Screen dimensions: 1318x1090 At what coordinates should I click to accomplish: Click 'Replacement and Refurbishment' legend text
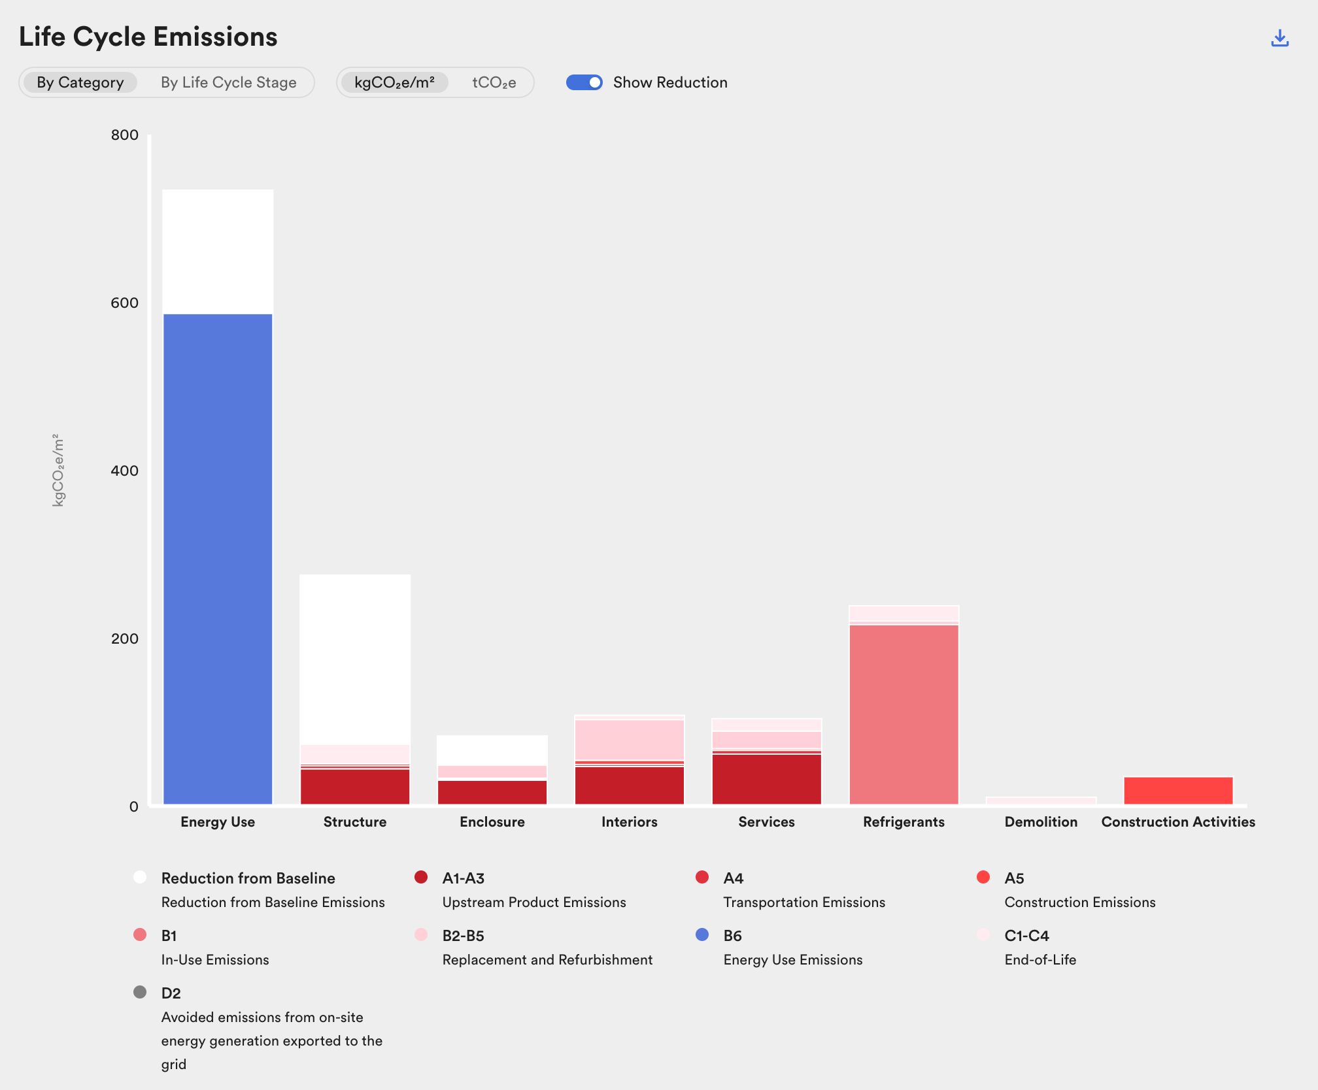coord(547,960)
